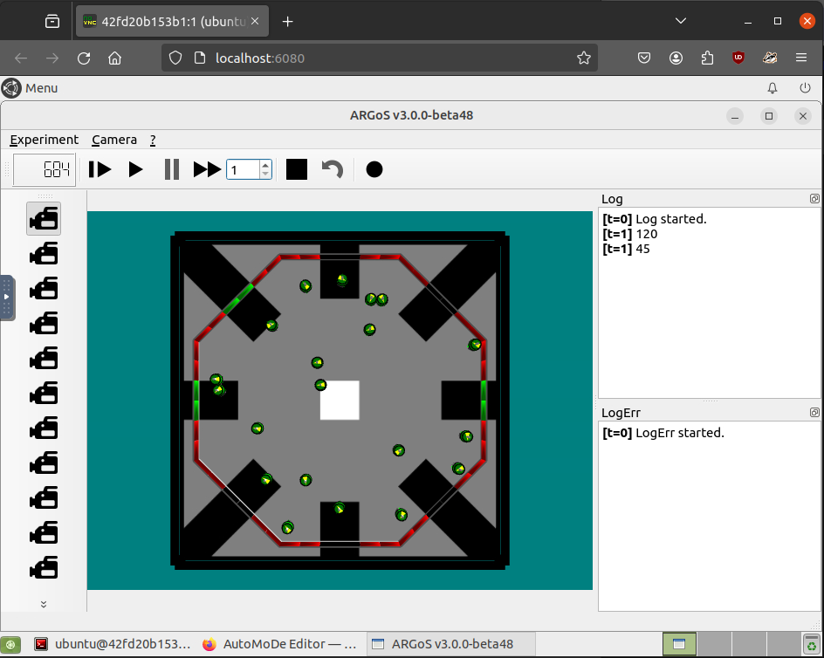Reset the experiment with the curved arrow
The height and width of the screenshot is (658, 824).
tap(332, 170)
